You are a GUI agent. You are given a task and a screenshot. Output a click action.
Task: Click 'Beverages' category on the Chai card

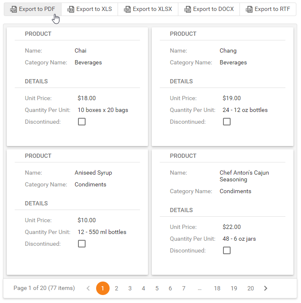88,62
